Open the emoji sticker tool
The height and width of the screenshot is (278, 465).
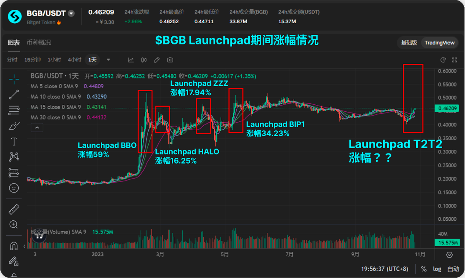[x=14, y=188]
